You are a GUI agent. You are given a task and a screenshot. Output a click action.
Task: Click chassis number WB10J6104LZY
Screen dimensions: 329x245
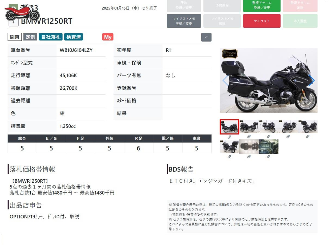click(x=76, y=50)
